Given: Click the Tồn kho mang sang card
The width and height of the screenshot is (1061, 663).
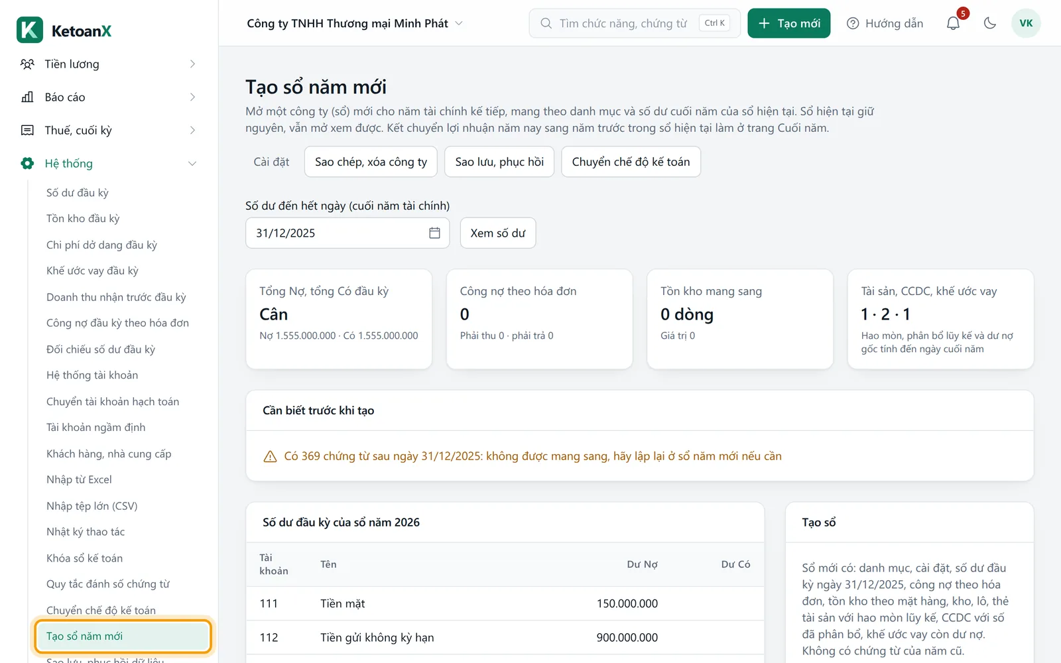Looking at the screenshot, I should 740,319.
